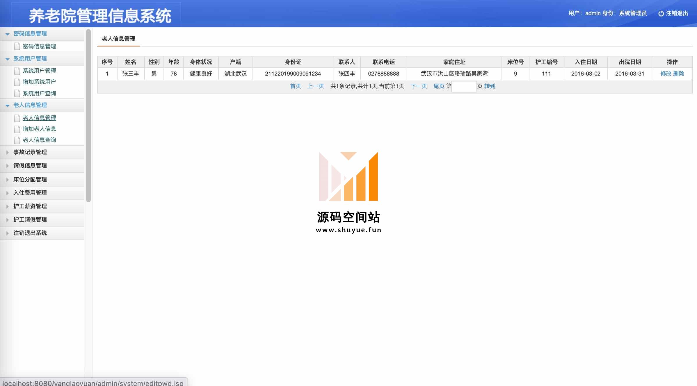Open 老人信息查询 page
Image resolution: width=697 pixels, height=386 pixels.
coord(39,140)
